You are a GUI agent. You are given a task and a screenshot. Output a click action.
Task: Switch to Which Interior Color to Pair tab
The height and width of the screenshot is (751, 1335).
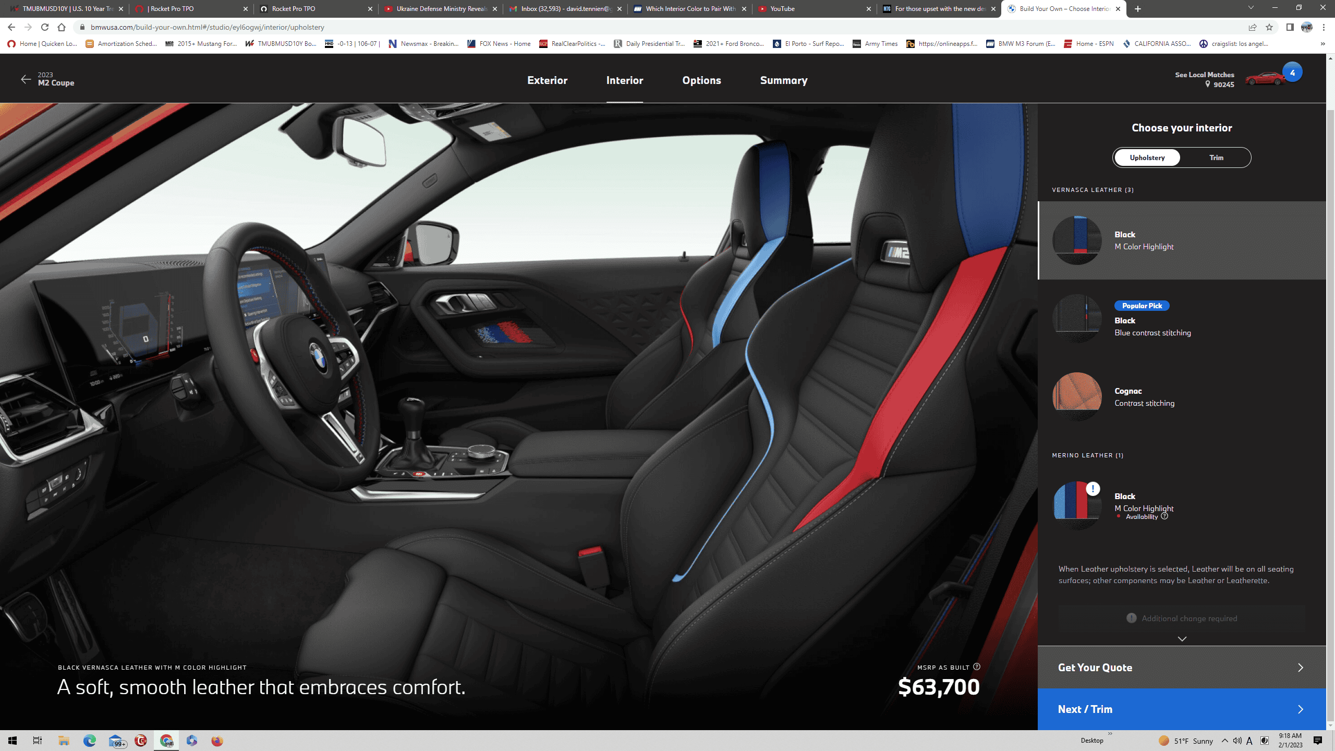[690, 9]
